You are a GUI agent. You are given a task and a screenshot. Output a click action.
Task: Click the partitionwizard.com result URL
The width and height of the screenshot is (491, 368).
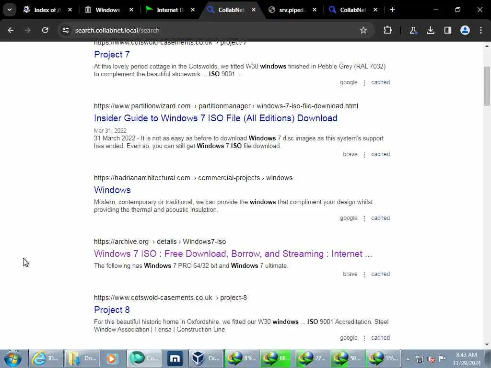[226, 106]
